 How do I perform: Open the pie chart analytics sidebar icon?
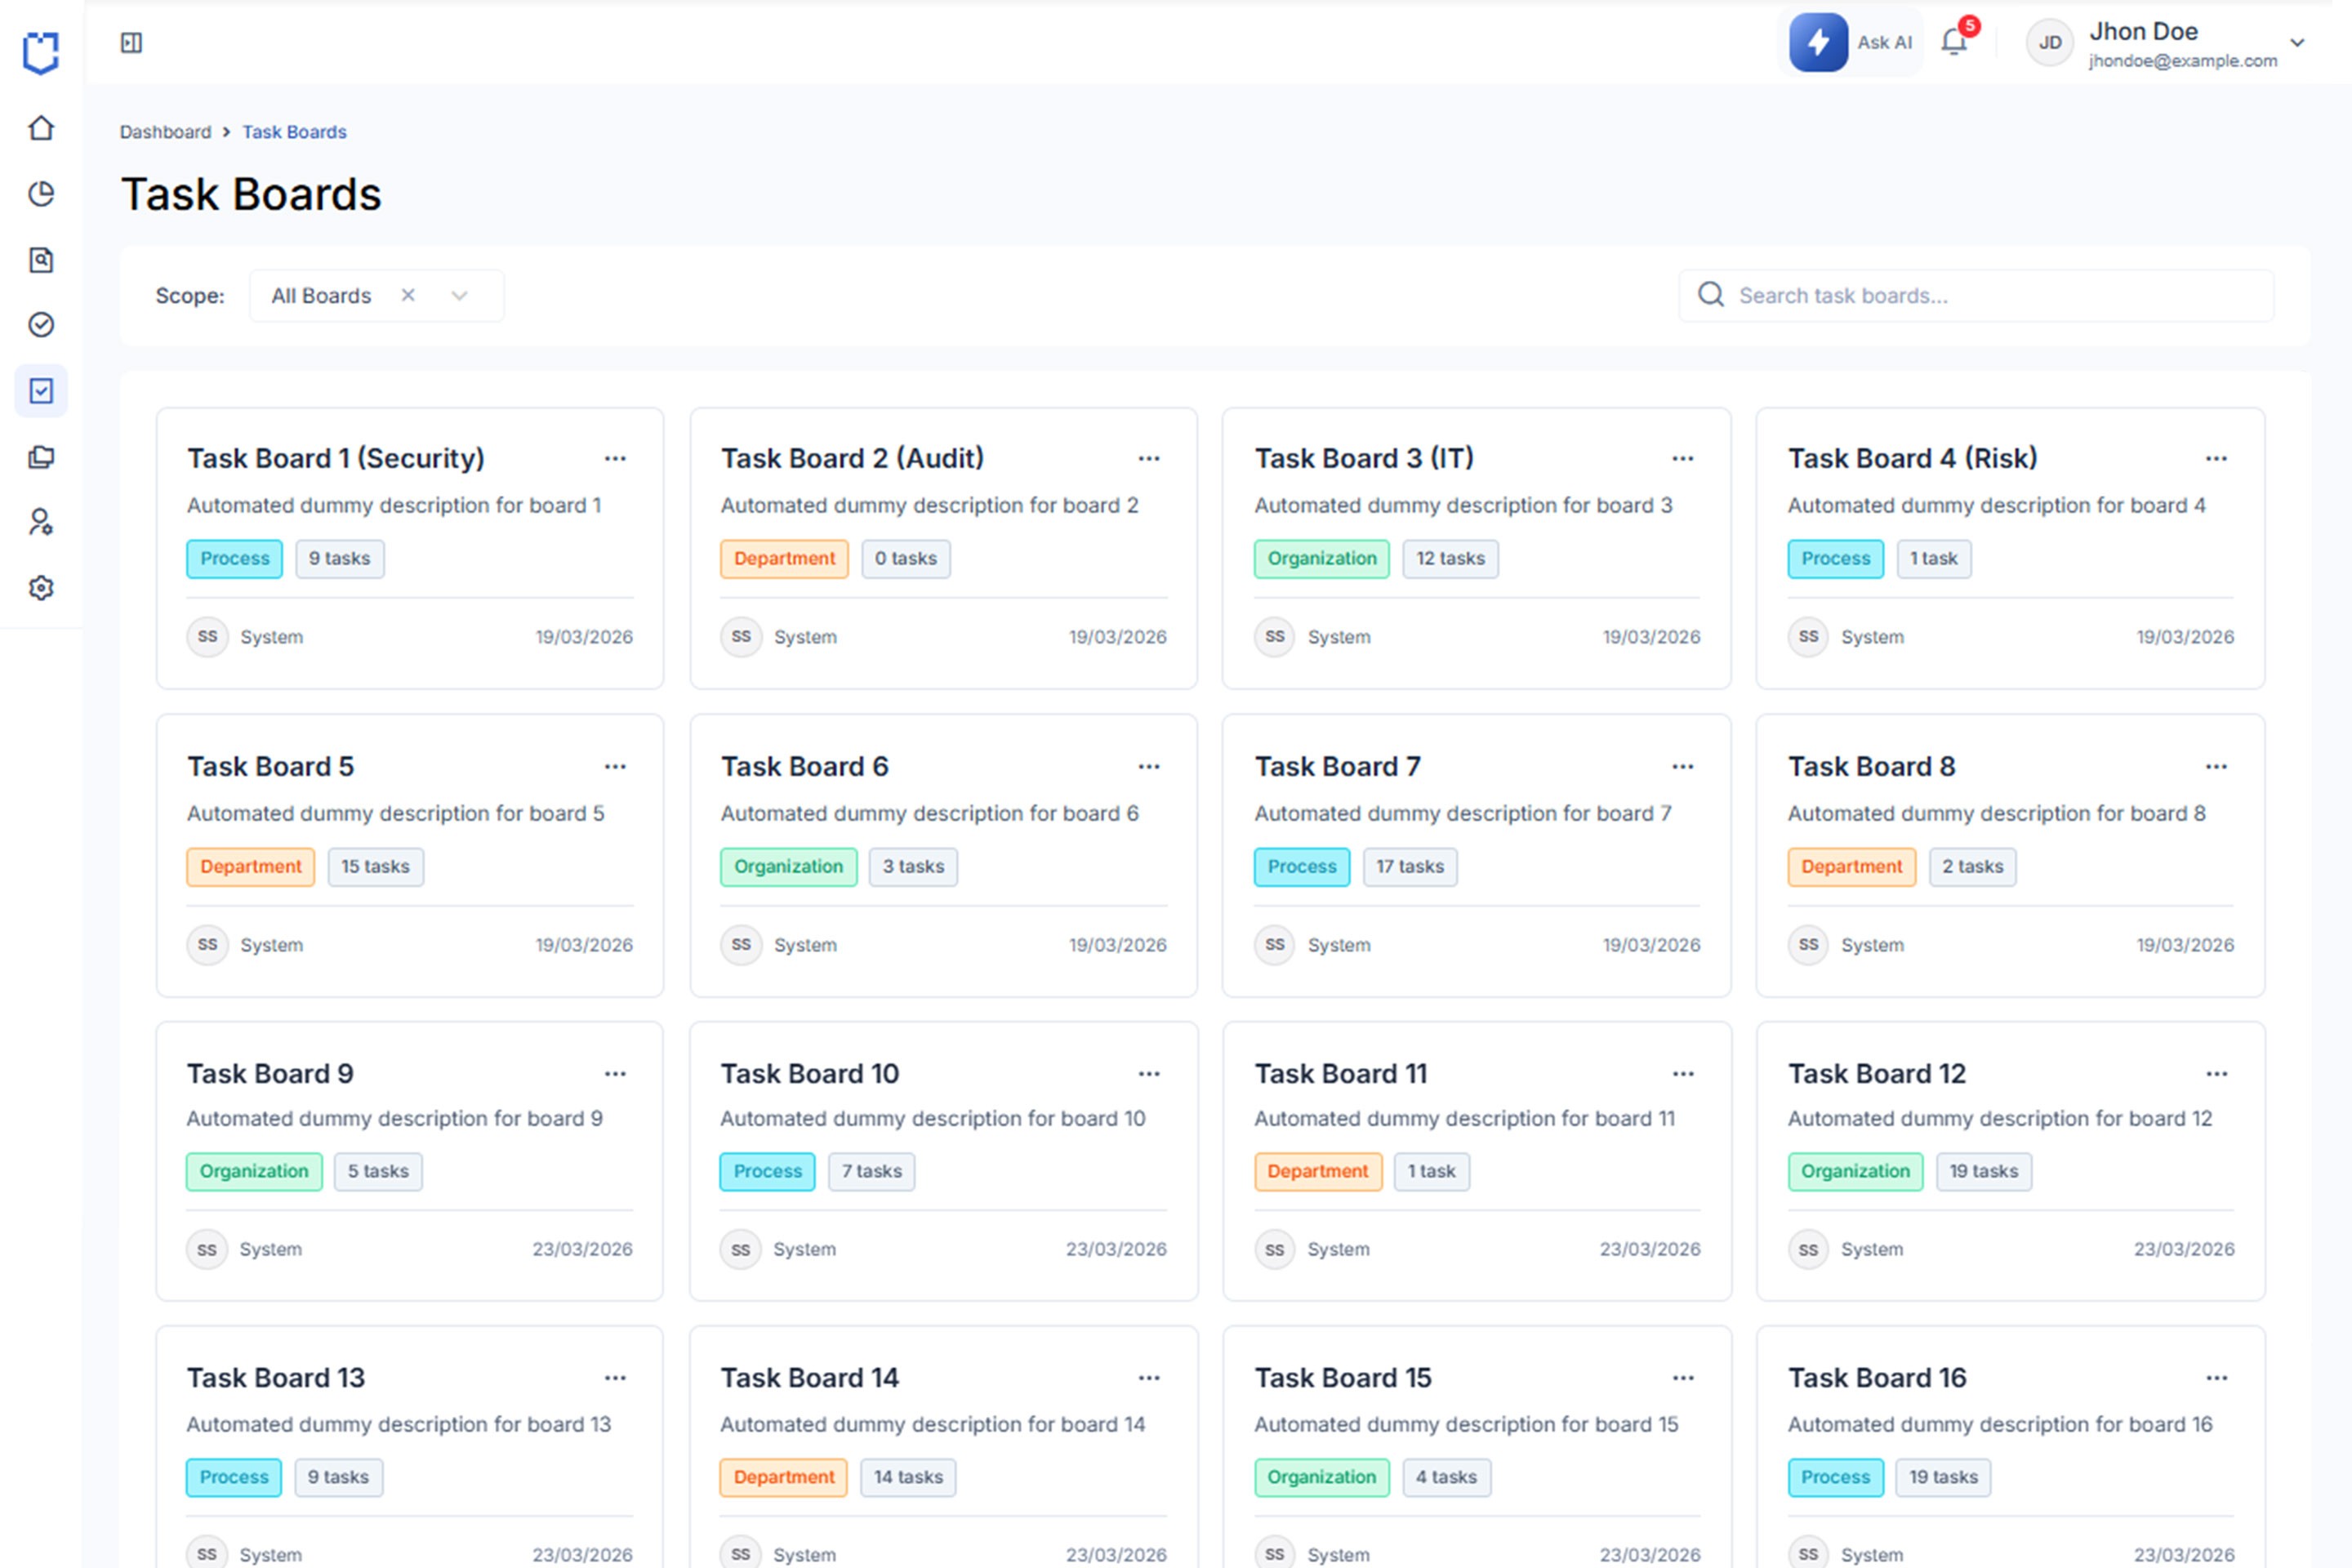(41, 193)
